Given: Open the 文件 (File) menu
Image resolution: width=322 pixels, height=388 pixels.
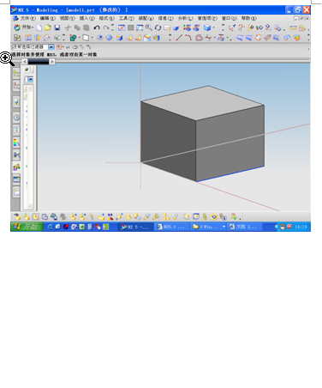Looking at the screenshot, I should click(28, 18).
